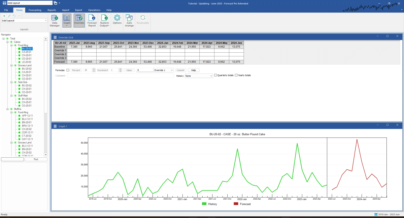Click the Value button

[129, 70]
